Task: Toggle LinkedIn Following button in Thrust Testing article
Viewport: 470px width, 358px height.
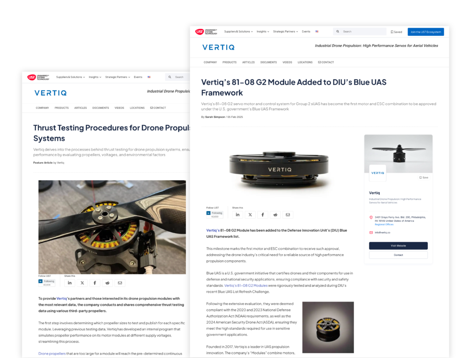Action: click(47, 282)
